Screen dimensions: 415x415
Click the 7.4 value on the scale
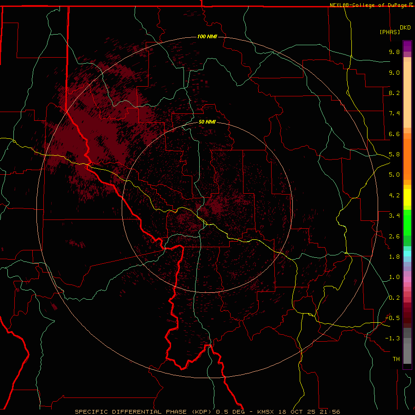click(x=394, y=113)
